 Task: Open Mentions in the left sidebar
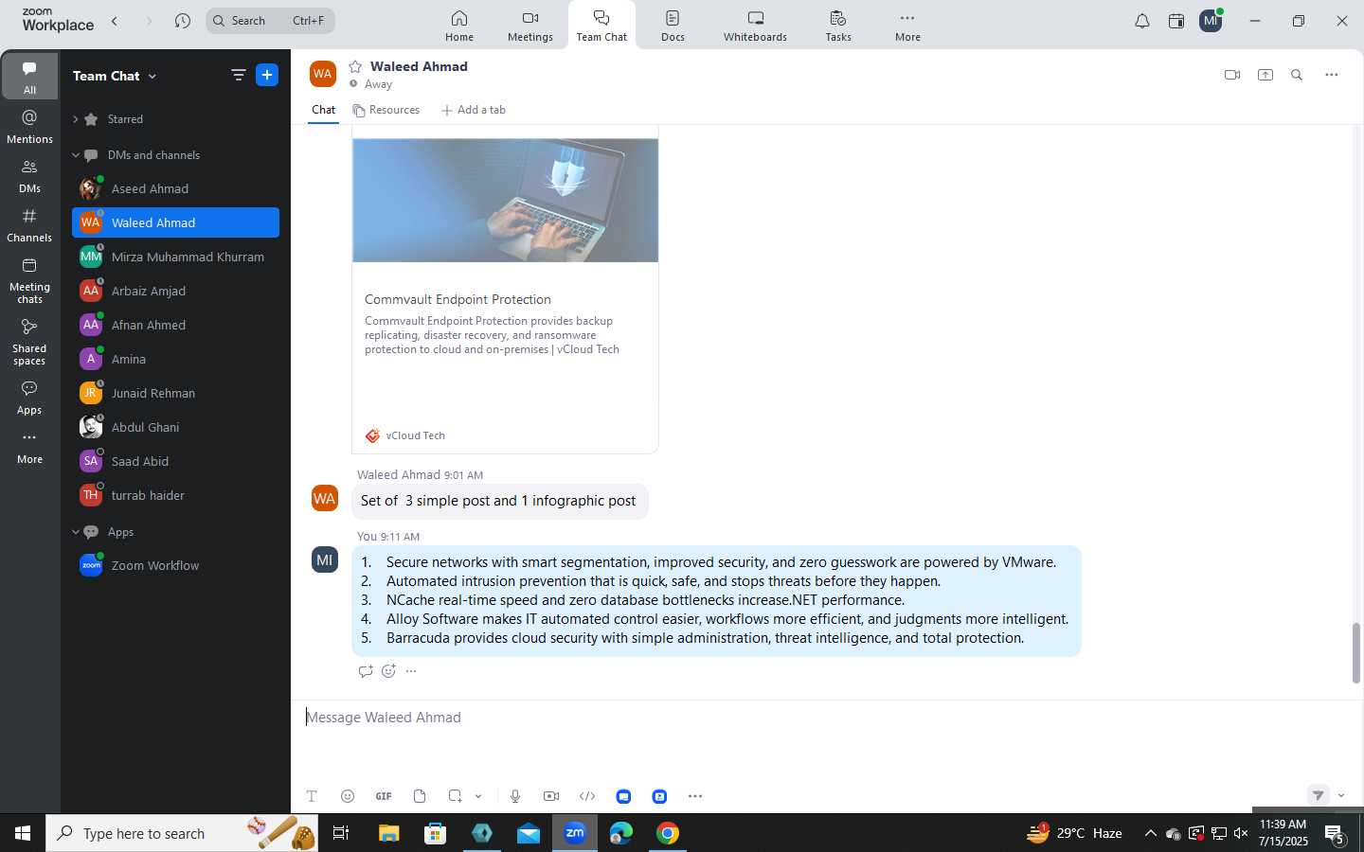[x=29, y=127]
